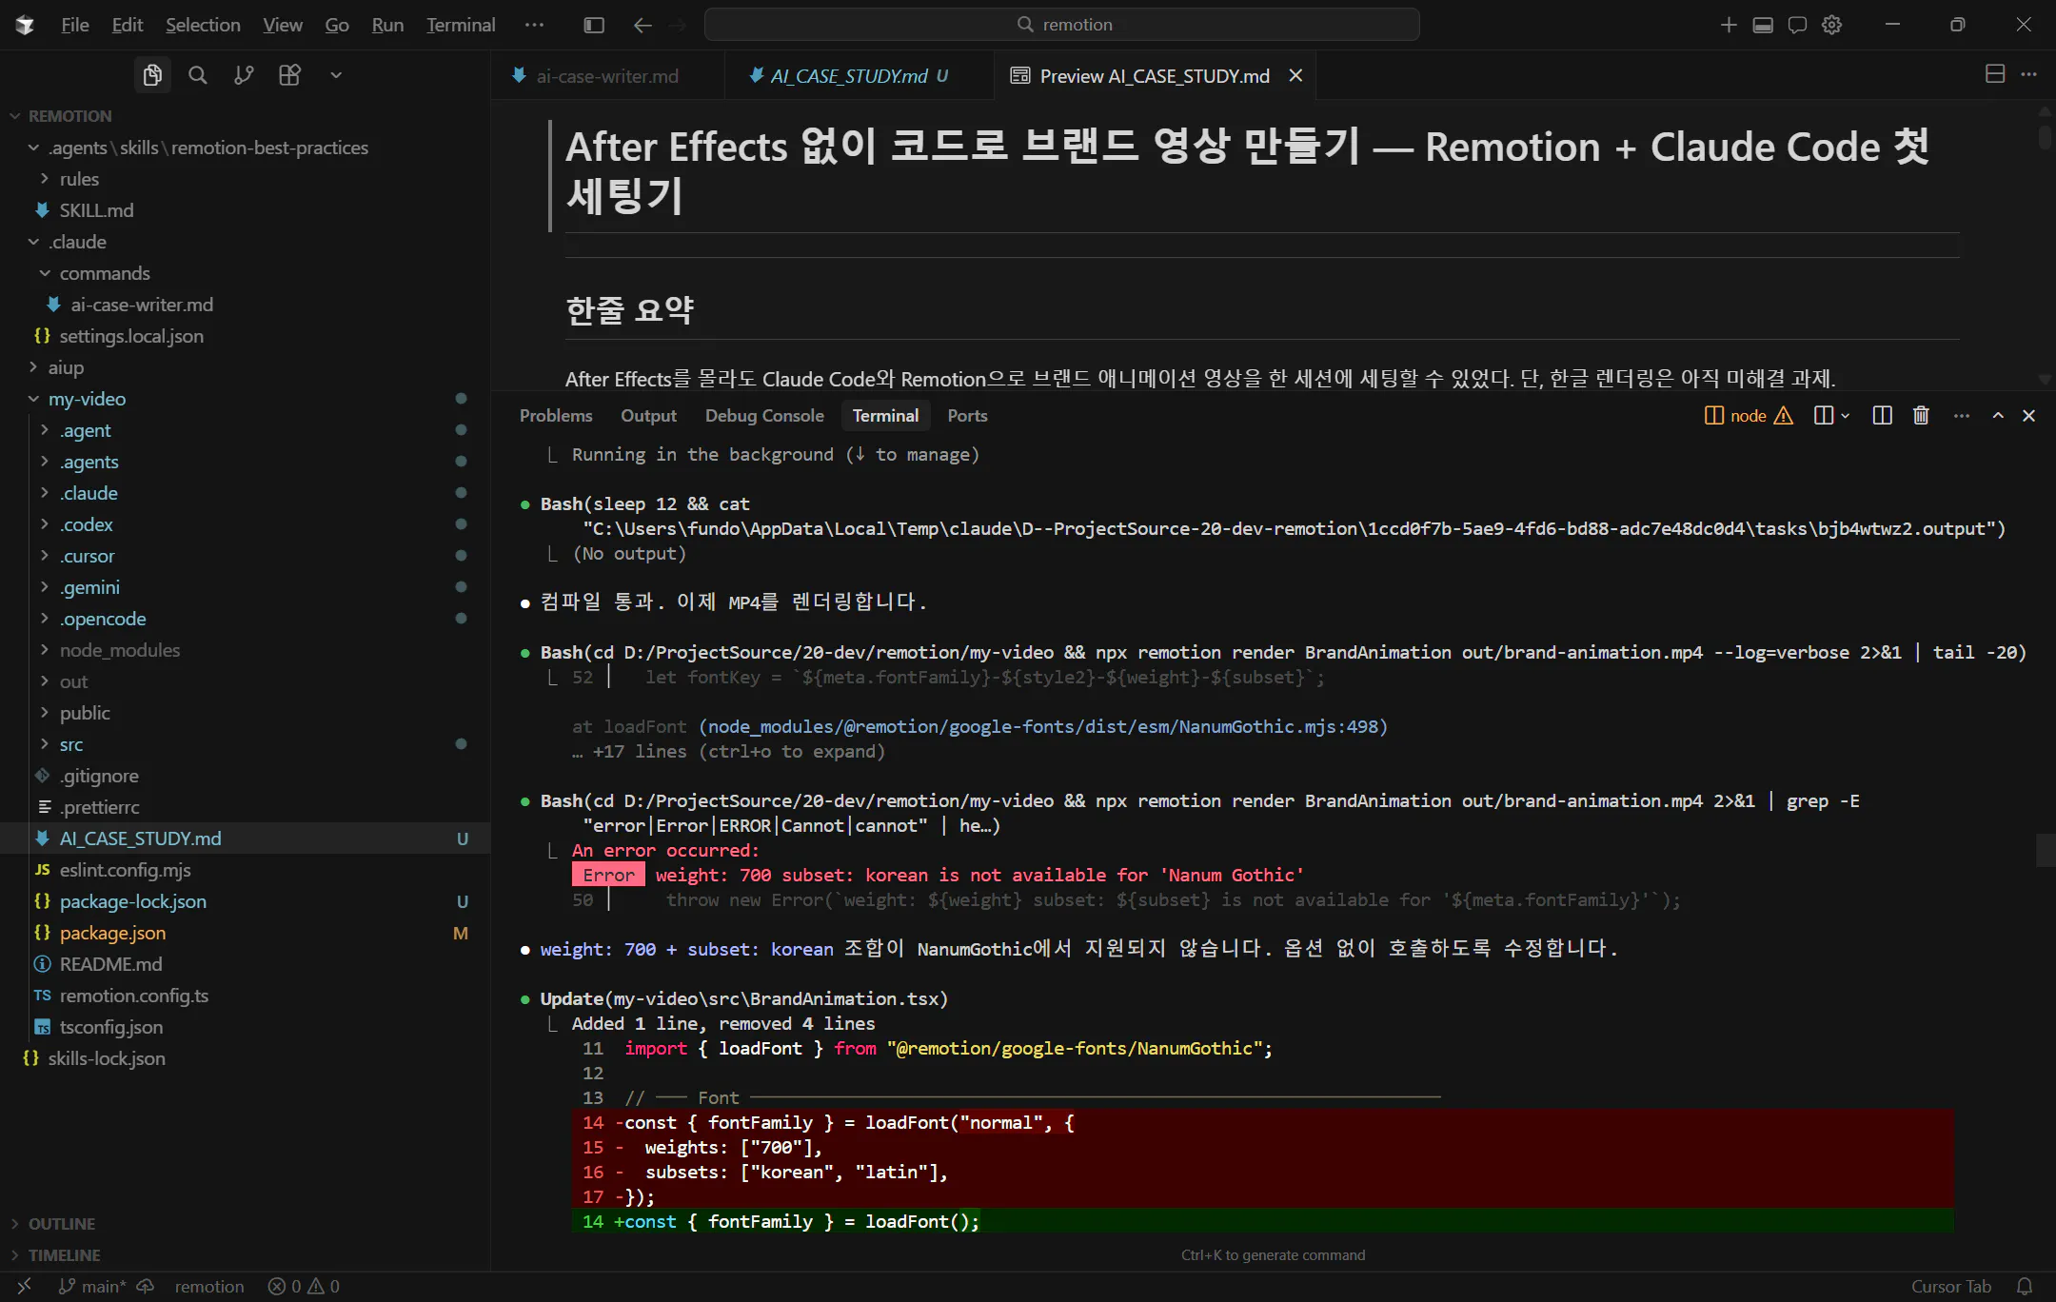Image resolution: width=2056 pixels, height=1302 pixels.
Task: Expand the node_modules folder
Action: pos(119,650)
